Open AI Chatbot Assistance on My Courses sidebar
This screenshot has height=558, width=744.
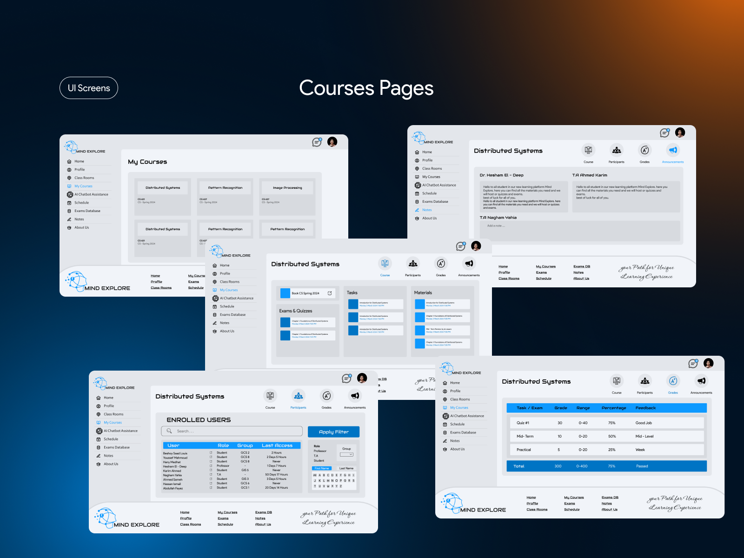coord(91,194)
